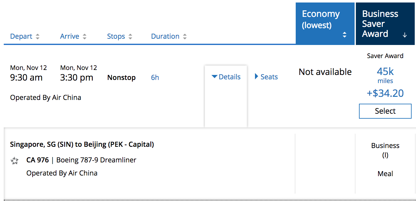Click the Not available economy cell

325,72
